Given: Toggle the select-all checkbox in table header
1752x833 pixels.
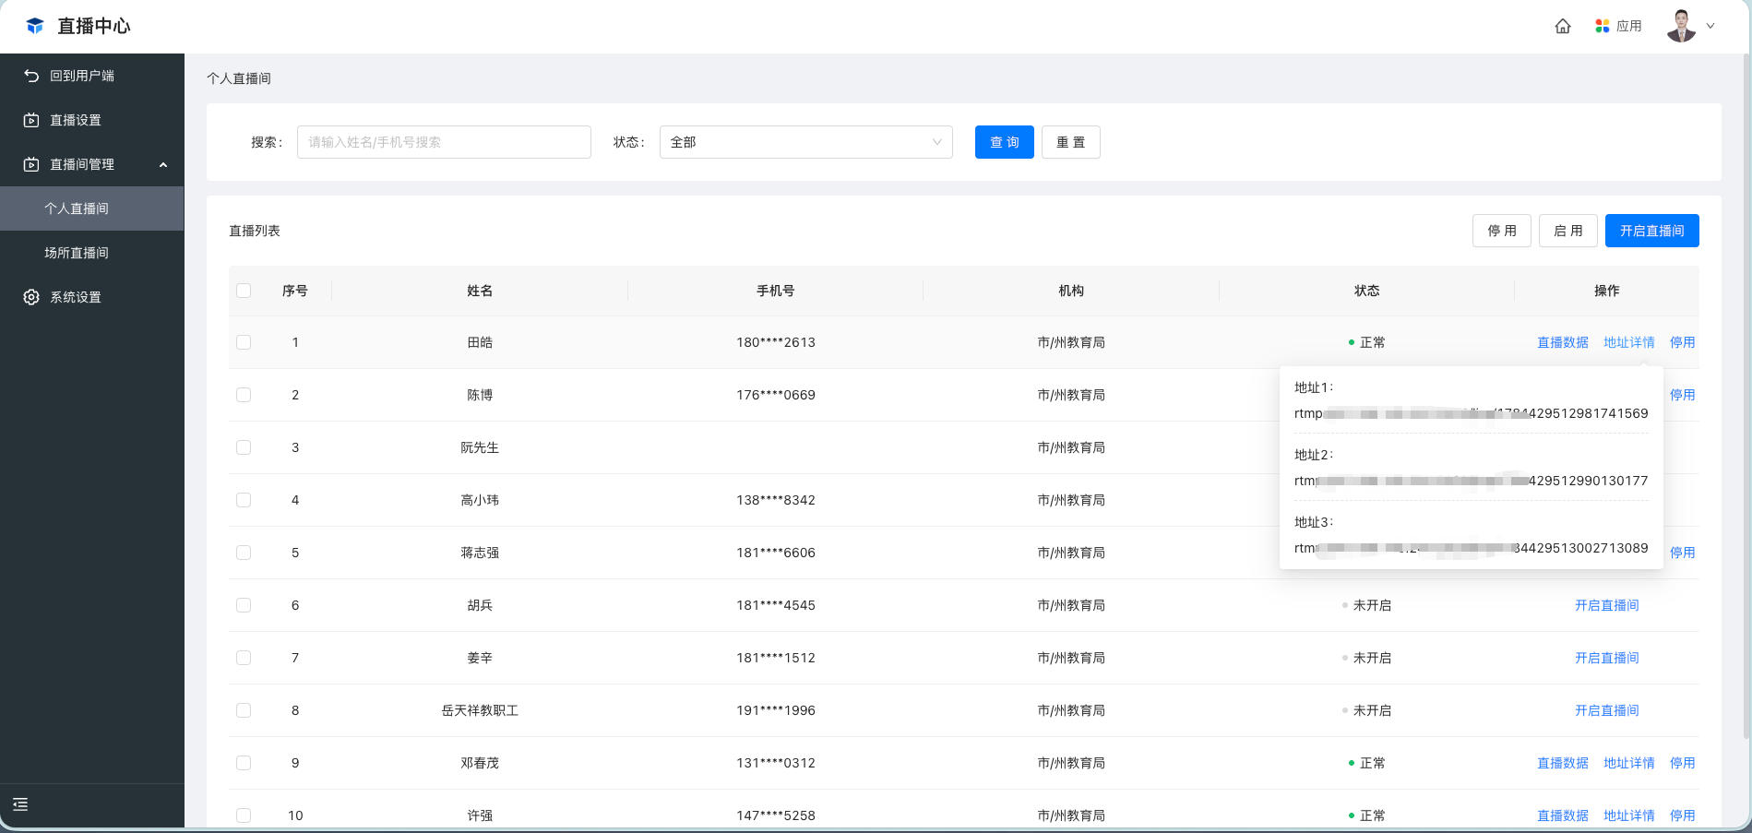Looking at the screenshot, I should coord(244,291).
